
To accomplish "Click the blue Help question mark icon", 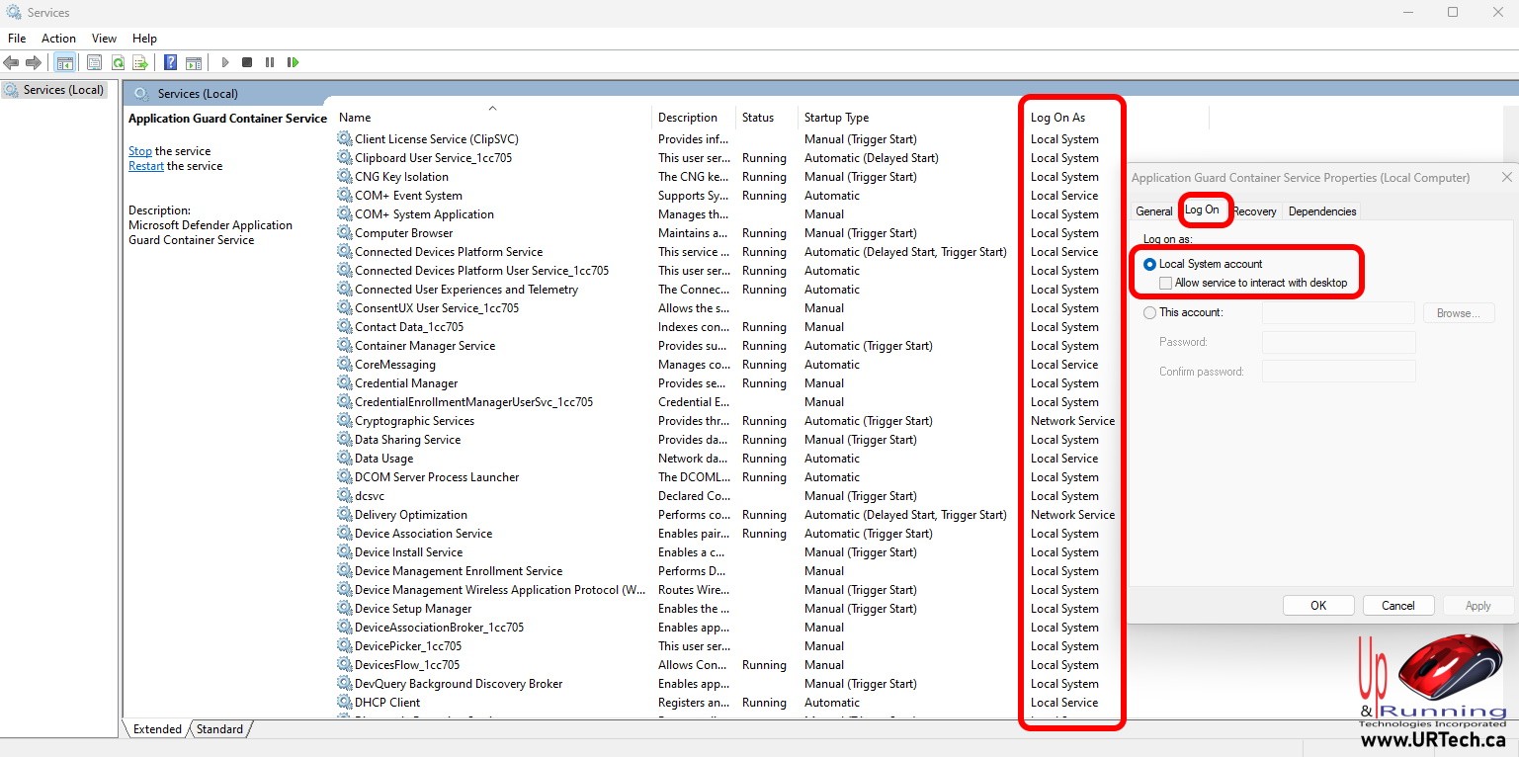I will 171,62.
